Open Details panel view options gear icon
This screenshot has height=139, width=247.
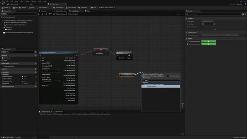click(245, 14)
